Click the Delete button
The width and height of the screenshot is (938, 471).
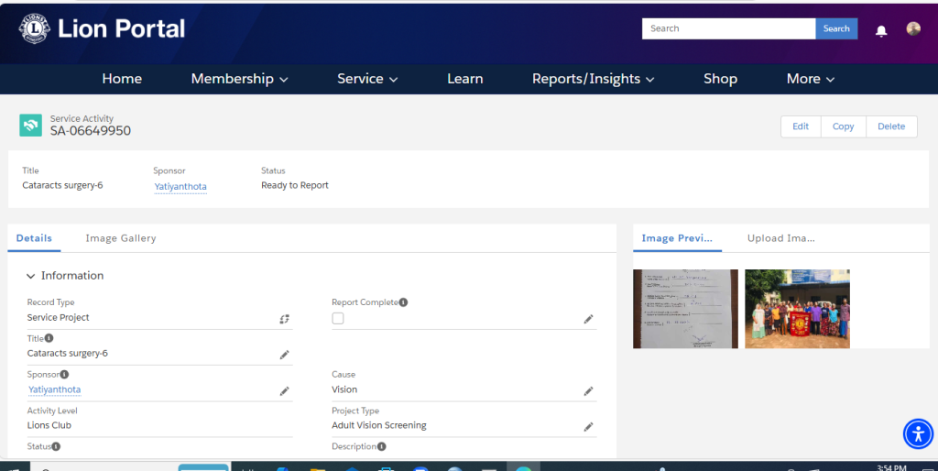coord(891,126)
